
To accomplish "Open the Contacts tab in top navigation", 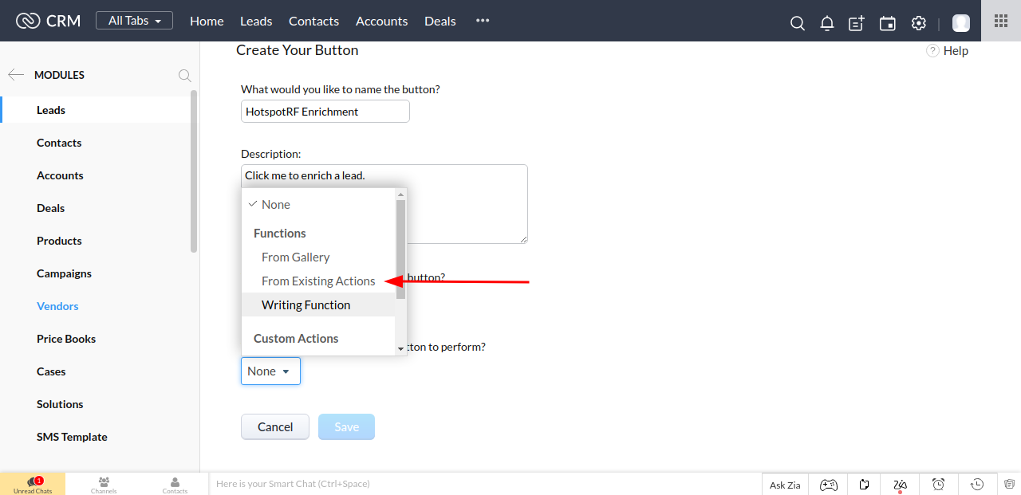I will click(313, 21).
